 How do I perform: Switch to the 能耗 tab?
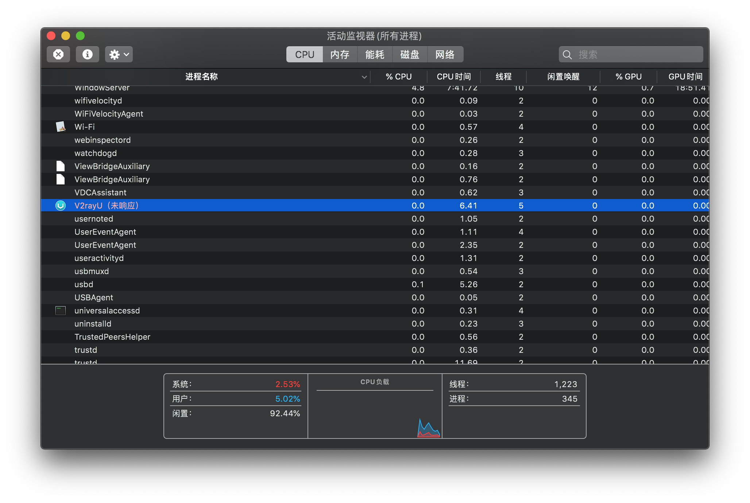(375, 54)
